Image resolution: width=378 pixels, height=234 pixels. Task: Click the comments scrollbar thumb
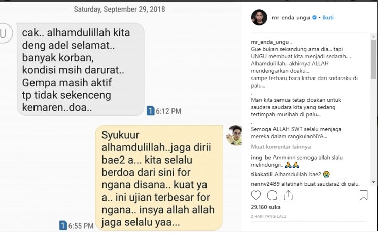click(x=373, y=59)
